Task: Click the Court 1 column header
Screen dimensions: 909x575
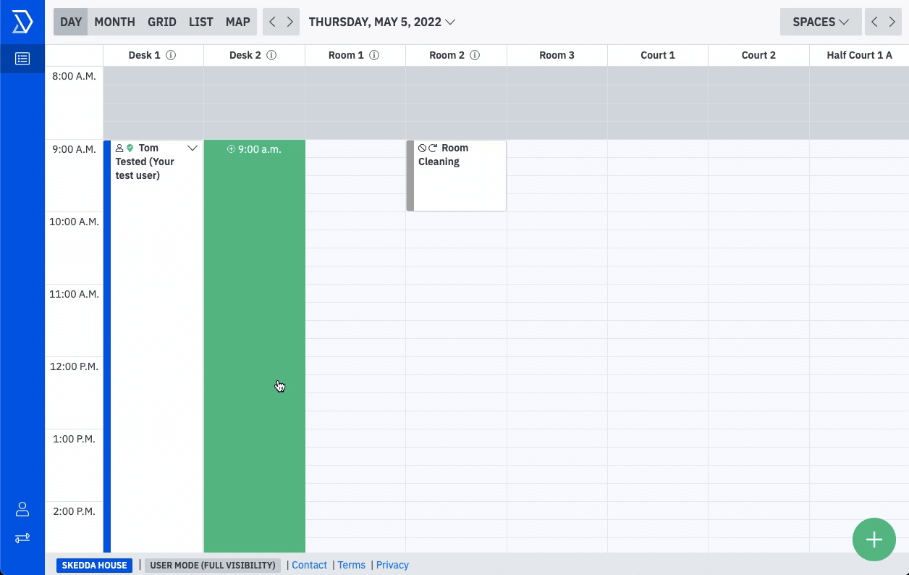Action: pyautogui.click(x=658, y=55)
